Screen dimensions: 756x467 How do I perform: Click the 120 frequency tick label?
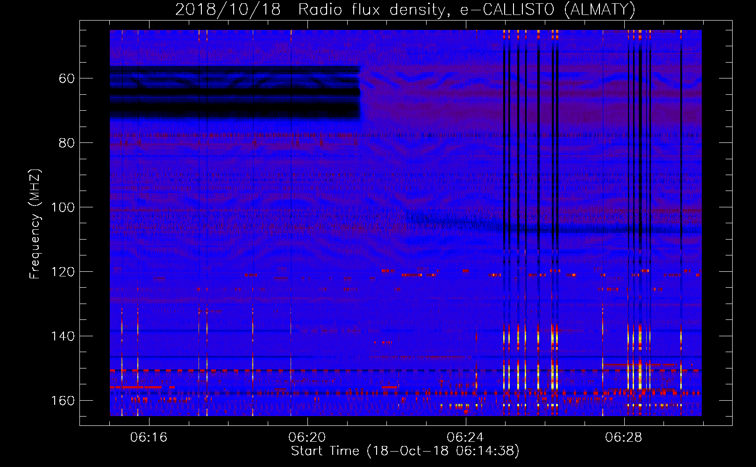63,271
